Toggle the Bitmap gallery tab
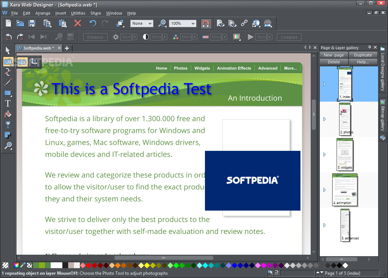Screen dimensions: 388x278 pos(383,115)
